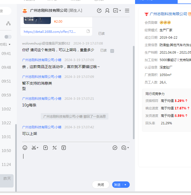The image size is (191, 195).
Task: Expand the send button dropdown arrow
Action: pyautogui.click(x=125, y=185)
